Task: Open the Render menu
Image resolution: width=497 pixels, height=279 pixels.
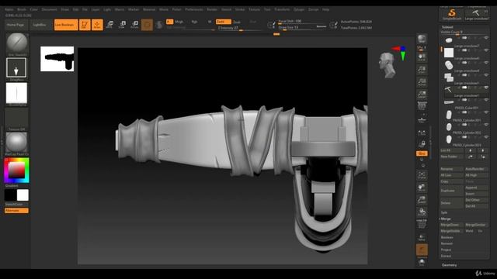Action: (x=212, y=9)
